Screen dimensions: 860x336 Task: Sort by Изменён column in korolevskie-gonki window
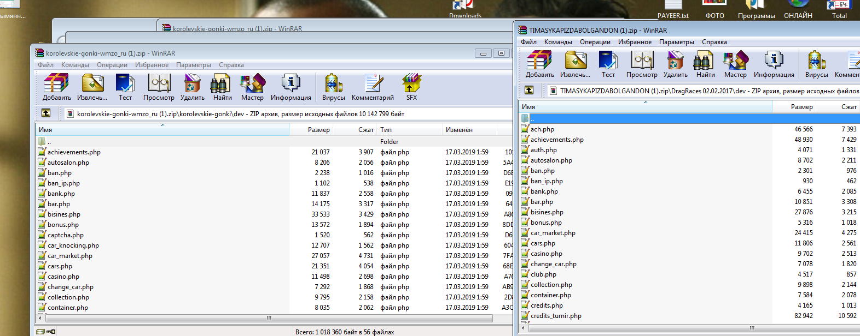click(x=459, y=130)
